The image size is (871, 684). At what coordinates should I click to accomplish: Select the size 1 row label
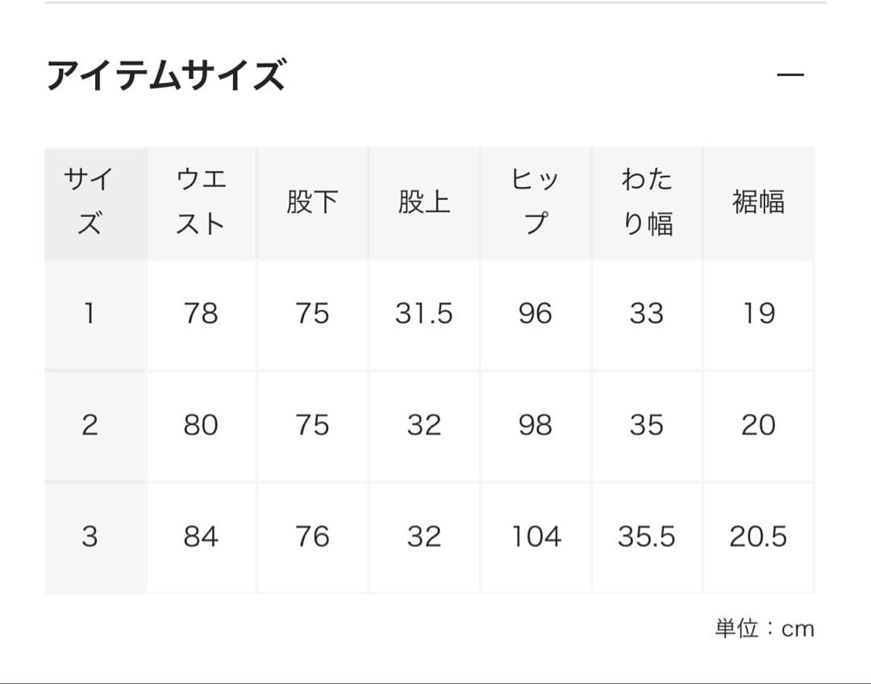pos(90,314)
